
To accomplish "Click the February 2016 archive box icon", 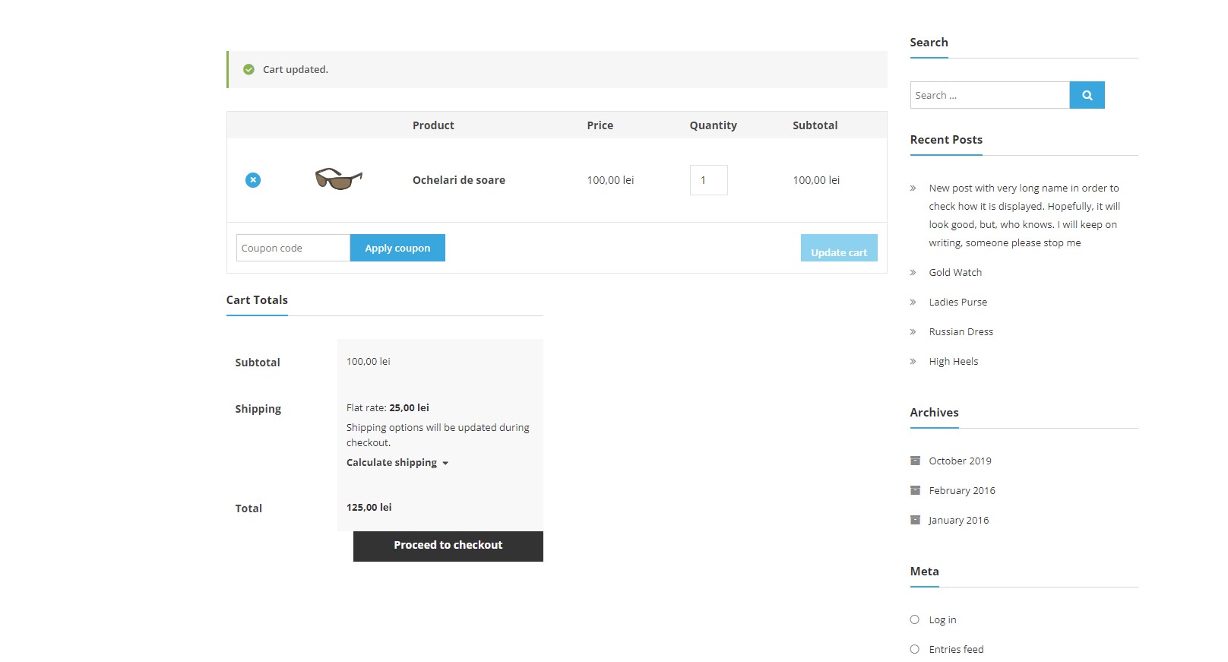I will click(x=915, y=490).
